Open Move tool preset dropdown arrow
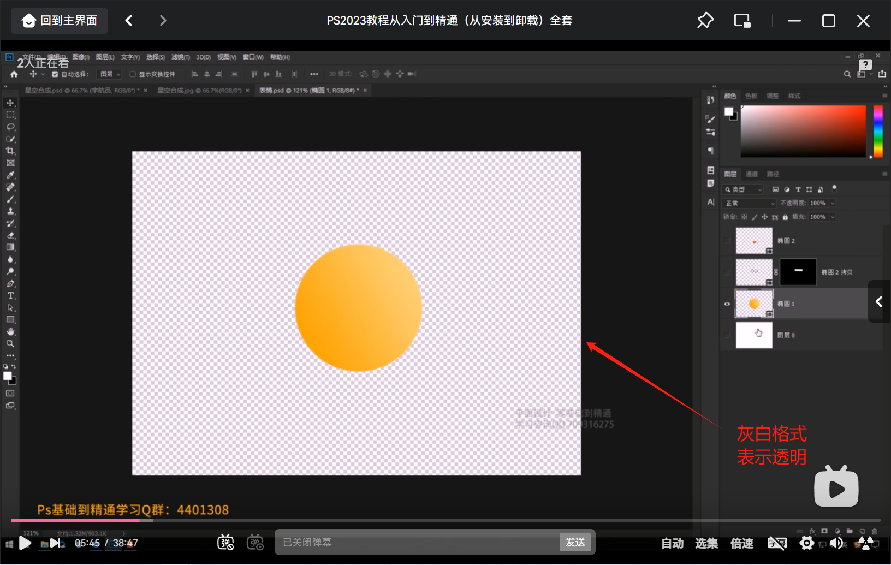 (43, 74)
